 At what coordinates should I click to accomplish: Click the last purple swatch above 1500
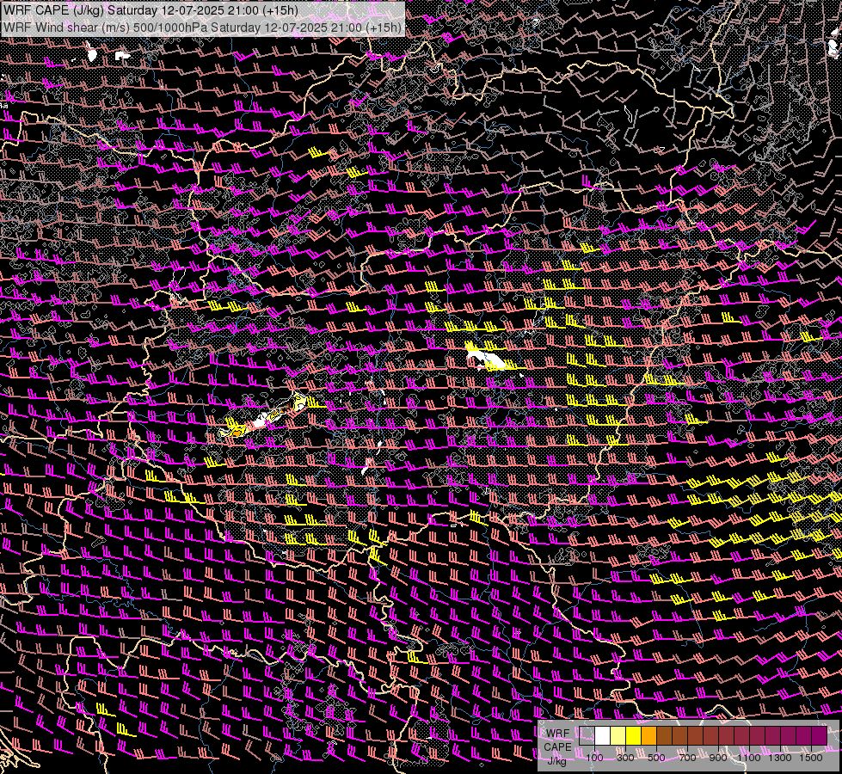820,736
